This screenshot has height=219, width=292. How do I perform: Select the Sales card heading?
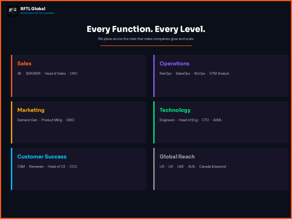[x=25, y=63]
